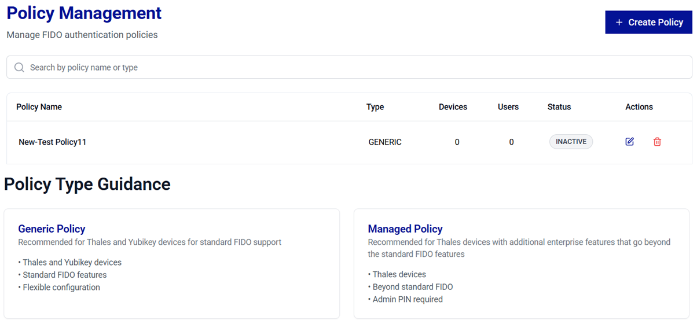Edit the New-Test Policy11 policy

pos(629,142)
